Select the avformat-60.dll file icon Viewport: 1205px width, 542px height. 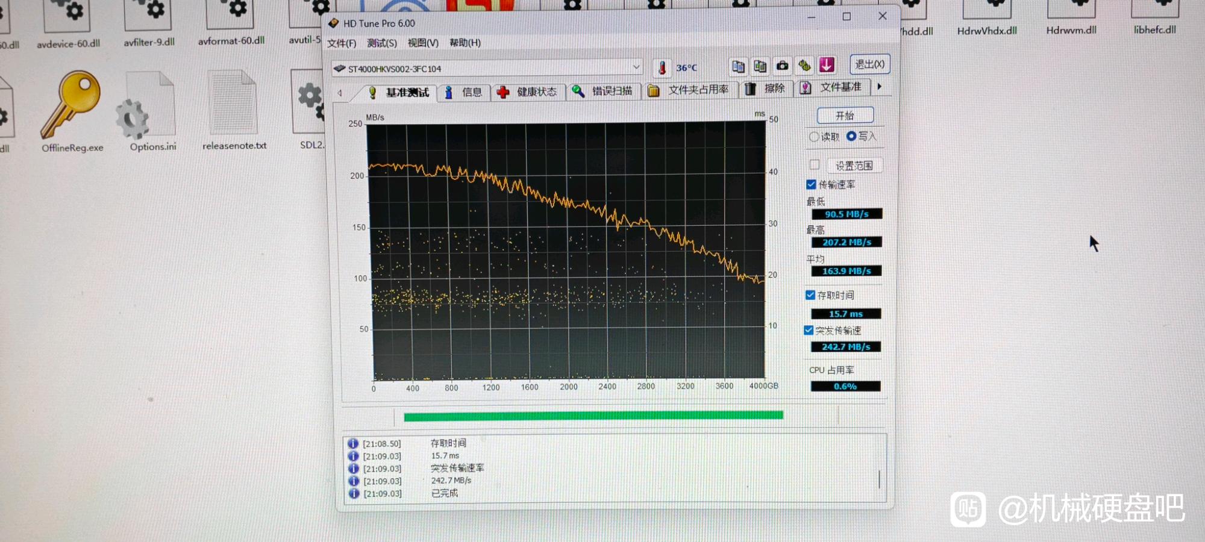[x=231, y=14]
